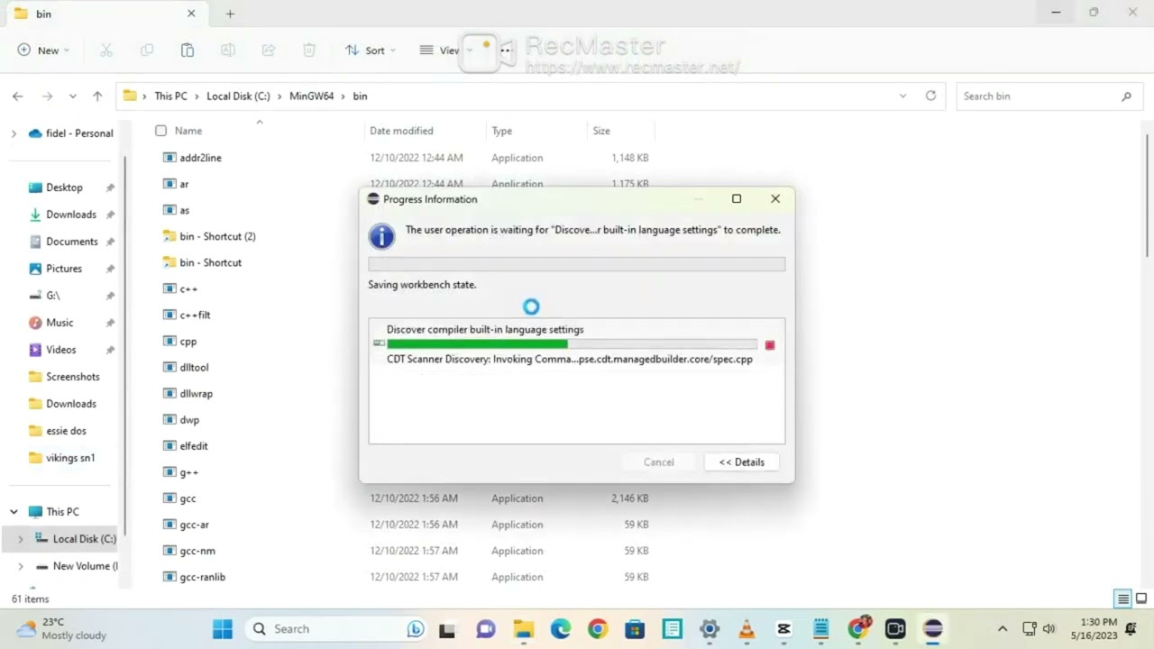
Task: Collapse the This PC tree node
Action: click(x=14, y=512)
